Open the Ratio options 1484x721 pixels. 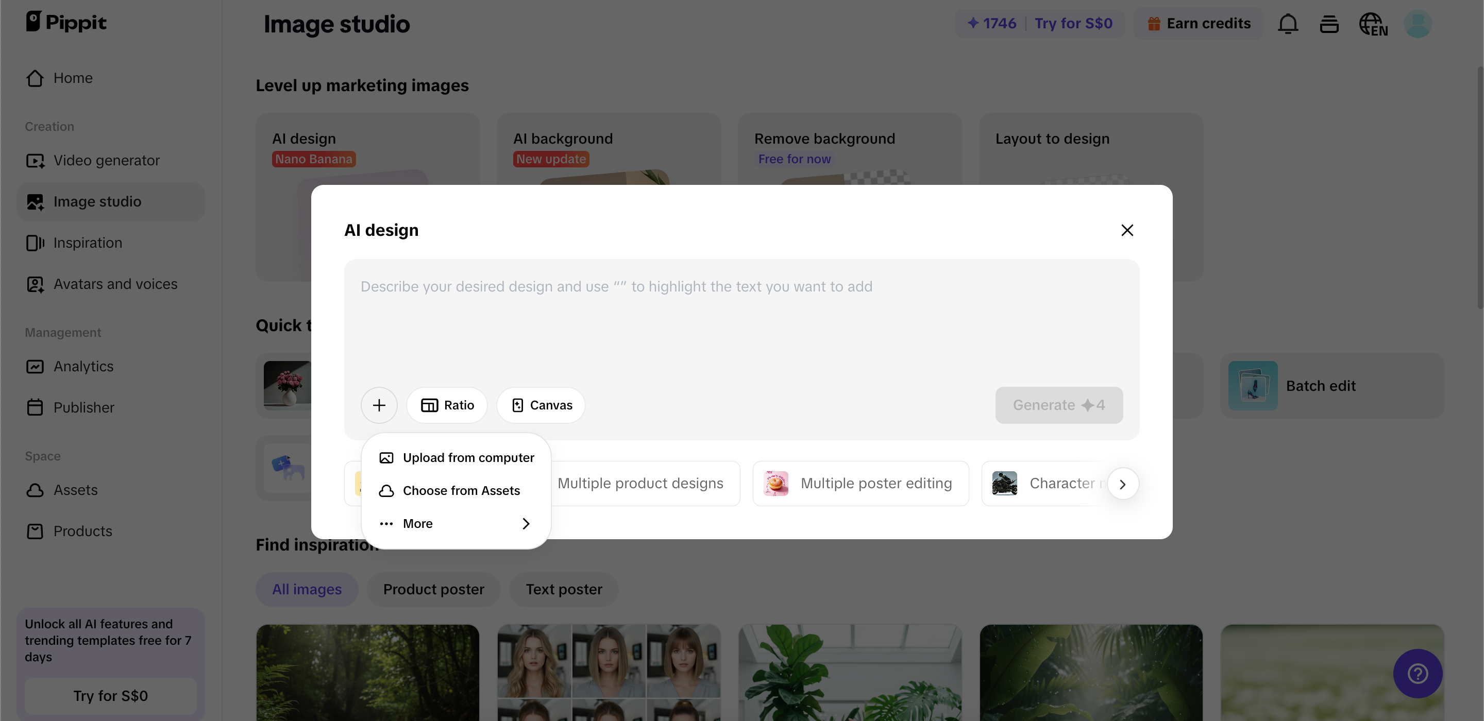[x=447, y=405]
